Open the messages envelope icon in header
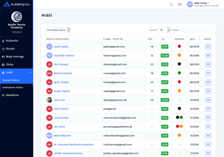The image size is (224, 157). pos(180,5)
